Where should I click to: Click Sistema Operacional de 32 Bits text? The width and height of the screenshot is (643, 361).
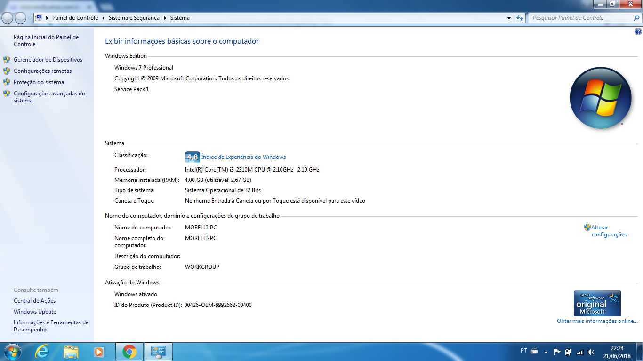[x=223, y=190]
